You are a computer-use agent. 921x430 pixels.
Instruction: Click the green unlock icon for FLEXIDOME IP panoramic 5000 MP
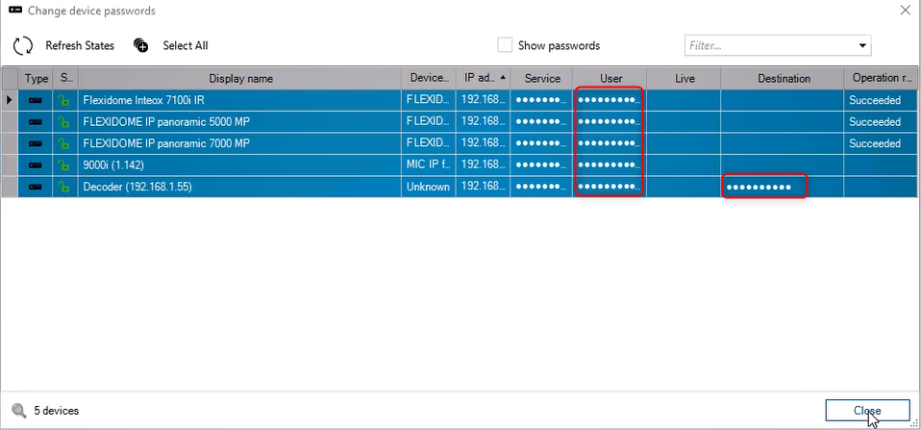pos(63,122)
